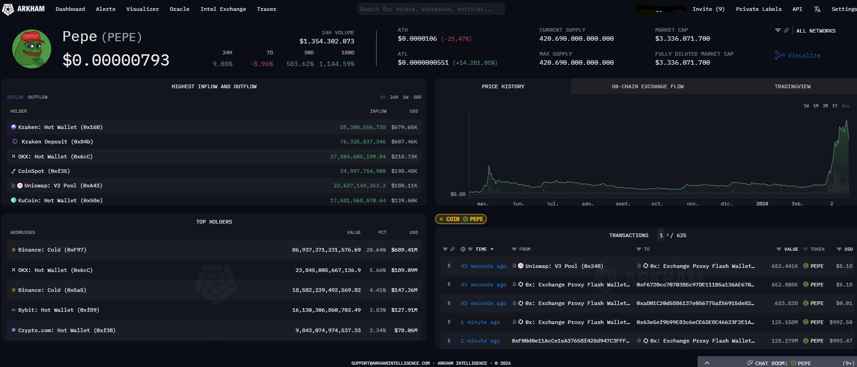Open the language translation selector
Viewport: 857px width, 367px height.
[817, 9]
